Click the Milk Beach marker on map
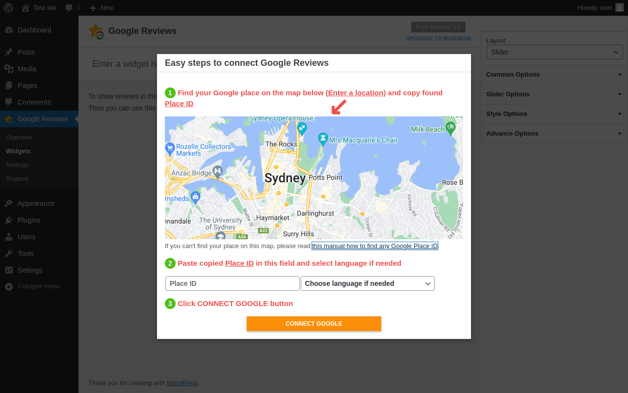This screenshot has height=393, width=628. pyautogui.click(x=450, y=128)
